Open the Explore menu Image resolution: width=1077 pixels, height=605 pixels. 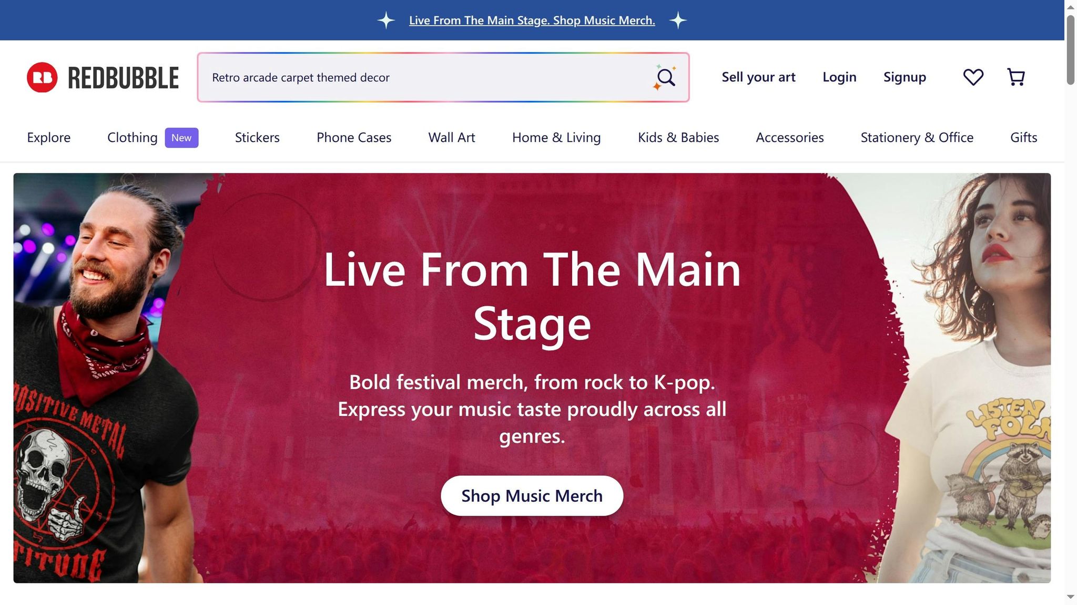point(48,138)
